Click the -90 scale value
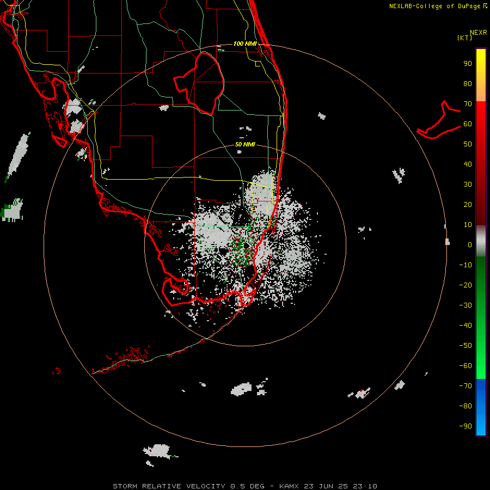490x490 pixels. click(465, 426)
